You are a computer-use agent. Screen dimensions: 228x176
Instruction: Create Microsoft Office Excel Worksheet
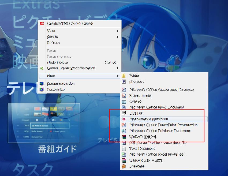[164, 154]
